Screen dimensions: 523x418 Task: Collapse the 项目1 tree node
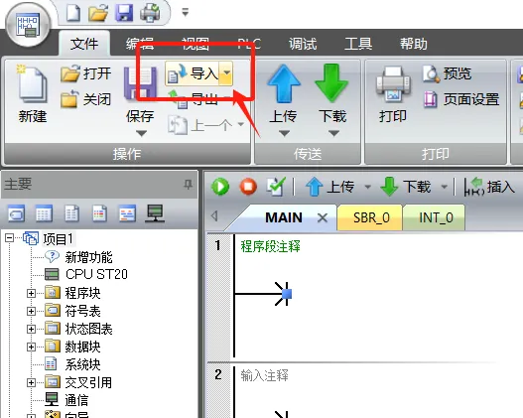coord(9,238)
